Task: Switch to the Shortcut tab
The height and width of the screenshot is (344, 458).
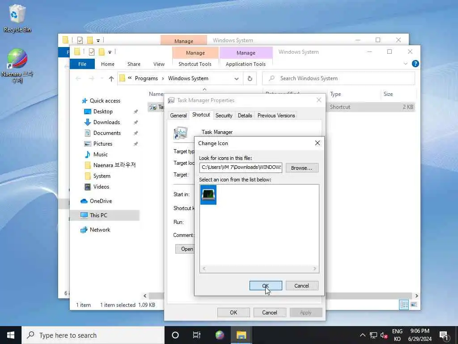Action: (x=201, y=115)
